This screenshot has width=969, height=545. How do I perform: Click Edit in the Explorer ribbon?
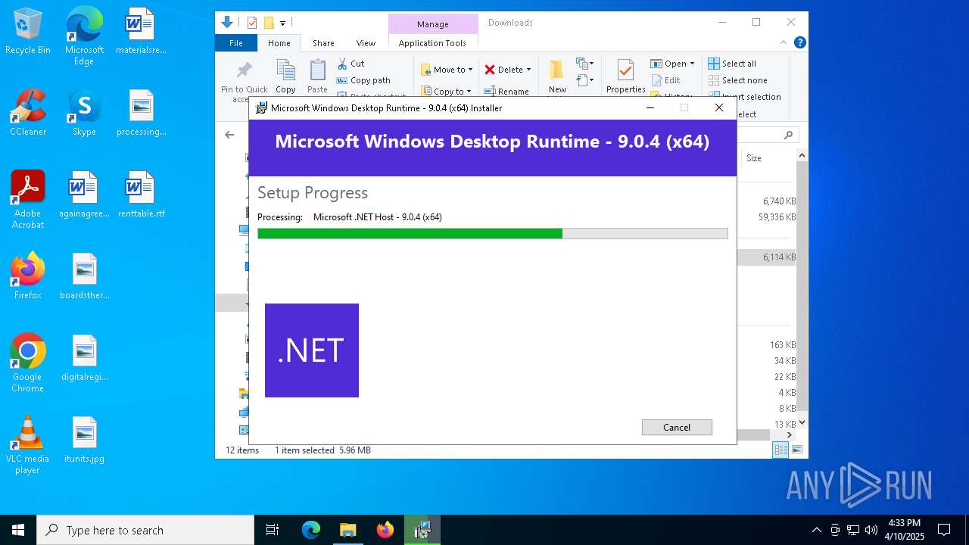click(x=666, y=80)
